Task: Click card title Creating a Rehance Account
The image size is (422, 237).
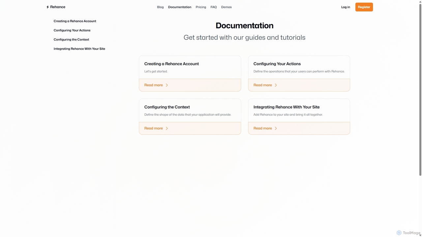Action: 171,64
